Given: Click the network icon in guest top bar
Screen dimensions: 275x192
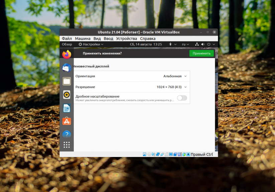Looking at the screenshot, I should pyautogui.click(x=197, y=44).
